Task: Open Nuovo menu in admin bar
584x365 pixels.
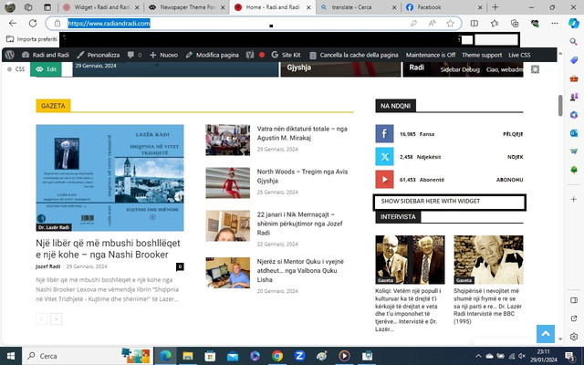Action: tap(163, 55)
